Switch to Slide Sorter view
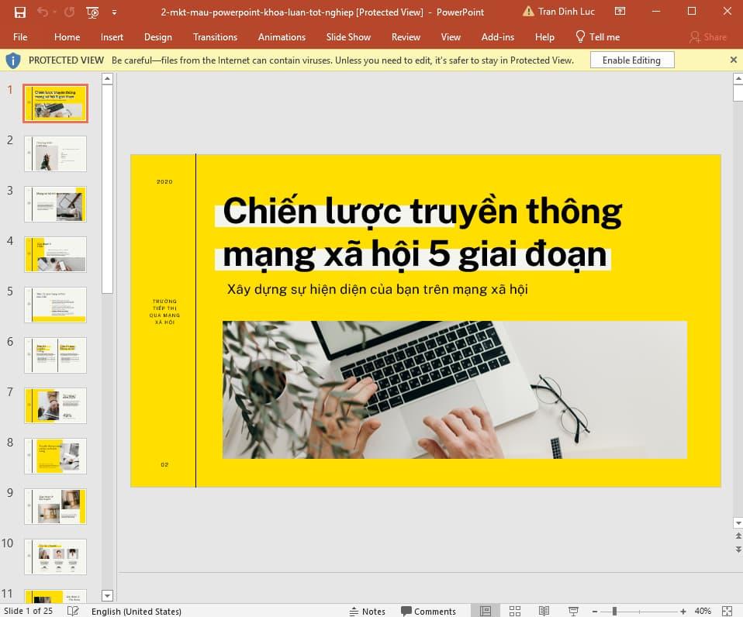Screen dimensions: 743x617 pos(515,611)
